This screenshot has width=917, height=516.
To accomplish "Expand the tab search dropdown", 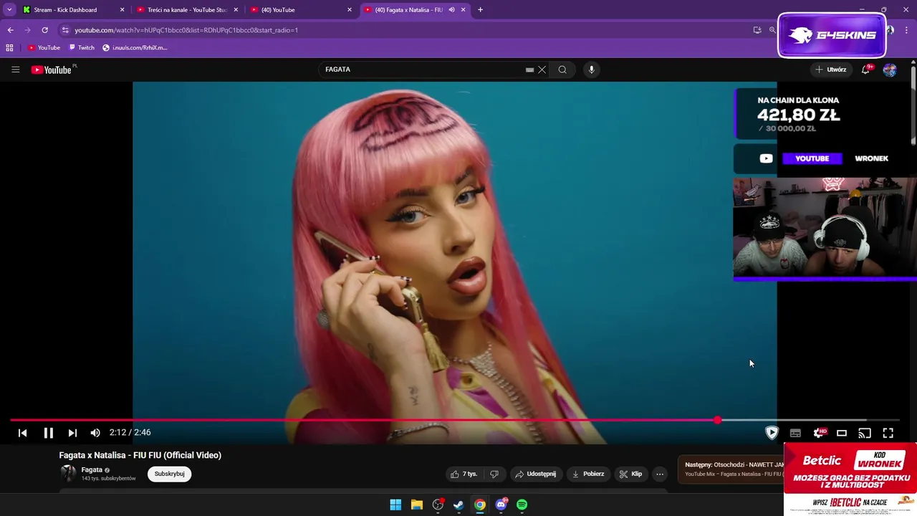I will (x=9, y=10).
